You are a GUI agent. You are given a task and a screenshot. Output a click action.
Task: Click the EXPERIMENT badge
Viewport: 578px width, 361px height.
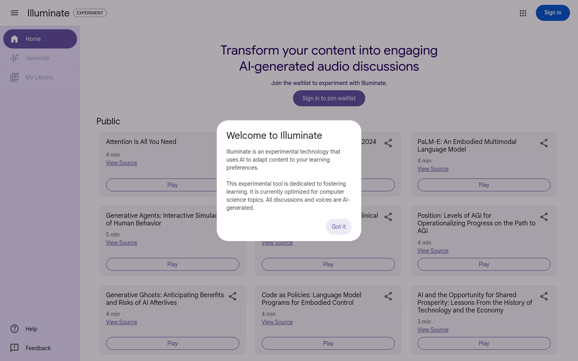90,13
